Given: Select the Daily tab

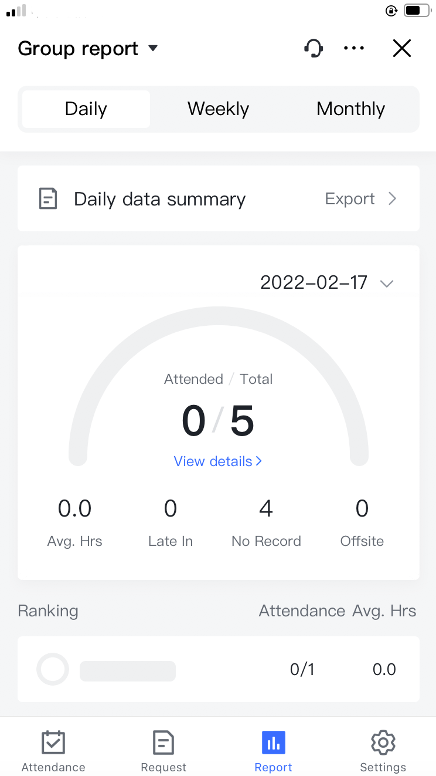Looking at the screenshot, I should [x=86, y=109].
